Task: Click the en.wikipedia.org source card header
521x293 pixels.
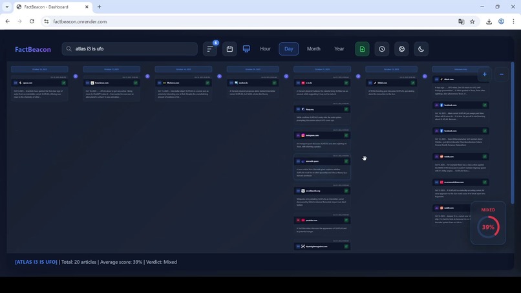Action: click(322, 191)
